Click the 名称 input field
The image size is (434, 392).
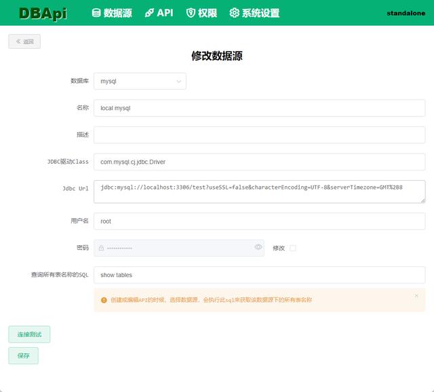coord(259,108)
